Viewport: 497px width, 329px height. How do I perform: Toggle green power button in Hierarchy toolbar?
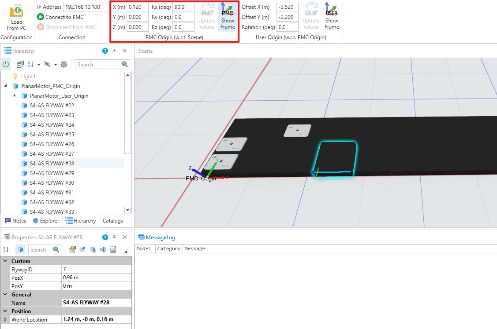6,64
